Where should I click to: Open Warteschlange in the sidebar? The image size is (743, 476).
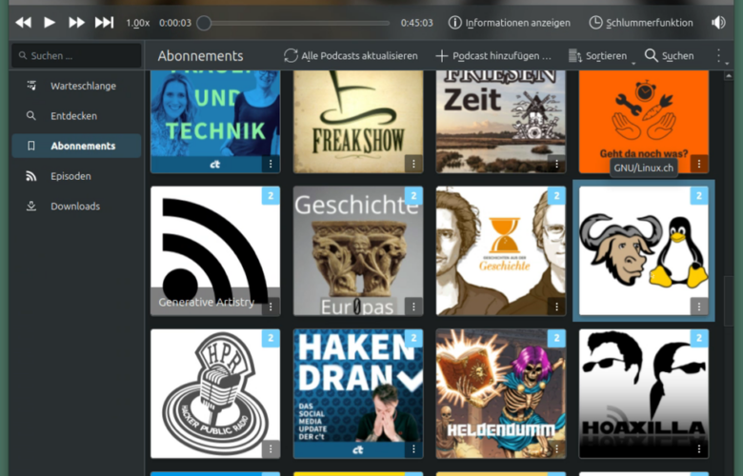pyautogui.click(x=77, y=86)
